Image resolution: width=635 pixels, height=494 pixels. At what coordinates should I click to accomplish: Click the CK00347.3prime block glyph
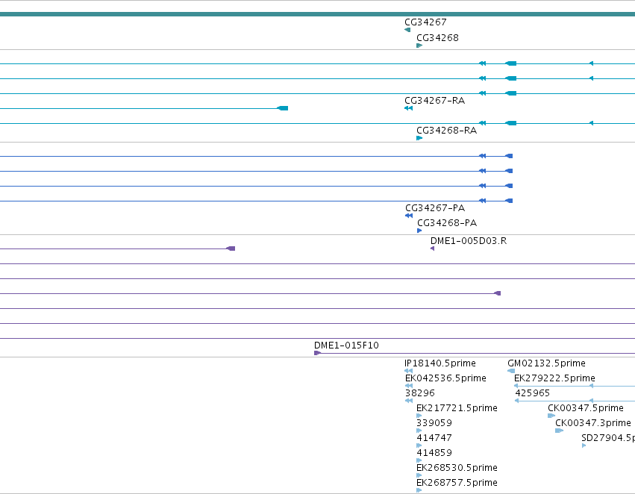click(560, 431)
